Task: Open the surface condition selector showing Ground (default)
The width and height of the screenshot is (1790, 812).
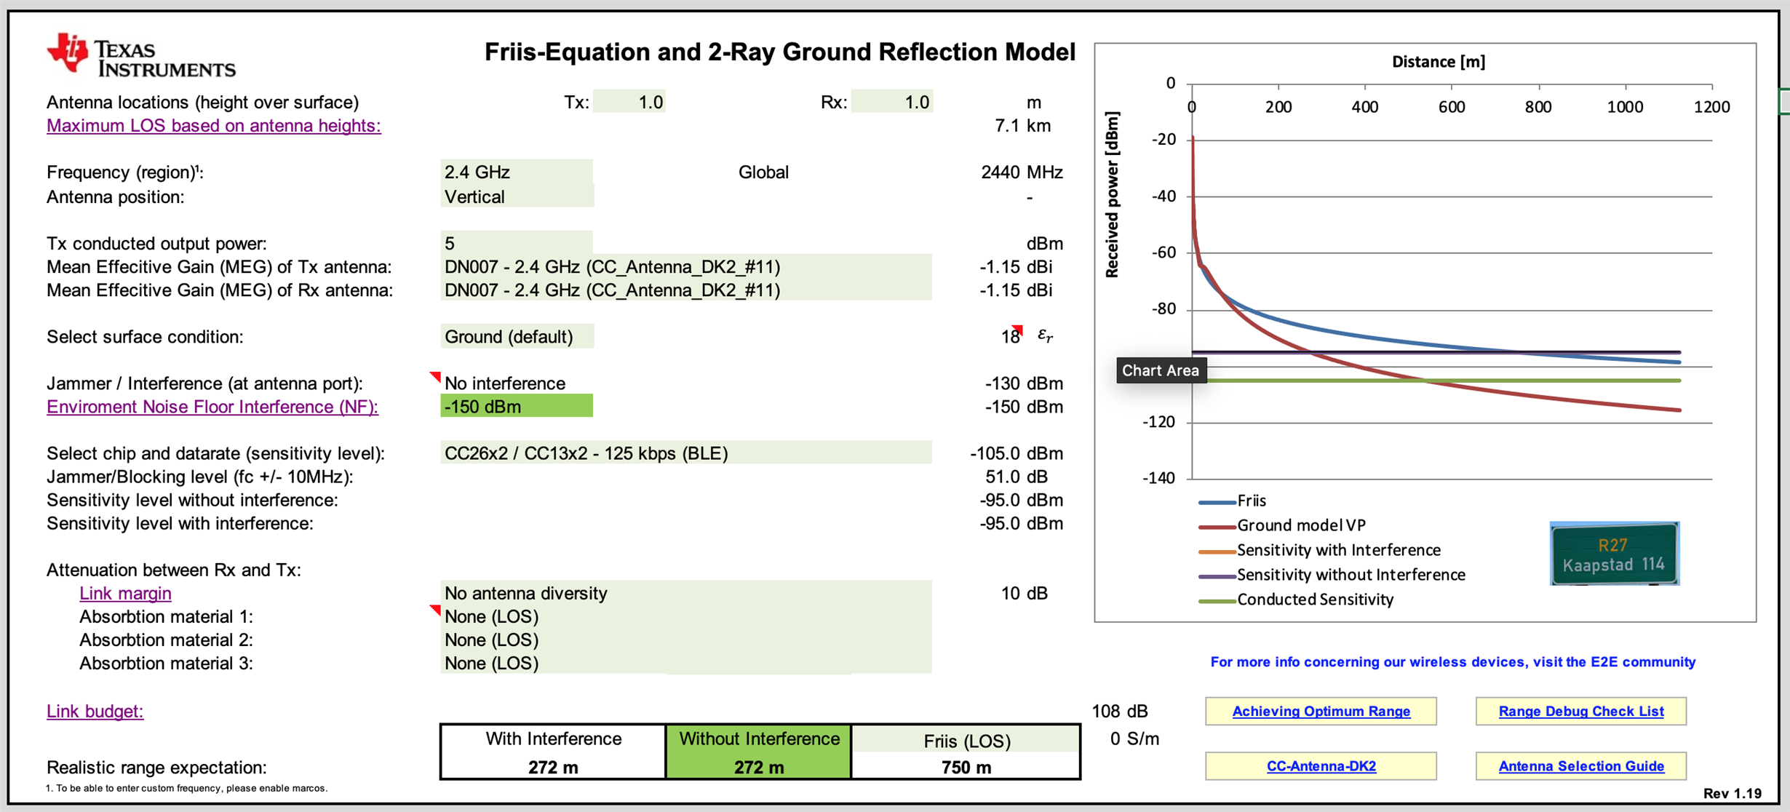Action: [x=517, y=336]
